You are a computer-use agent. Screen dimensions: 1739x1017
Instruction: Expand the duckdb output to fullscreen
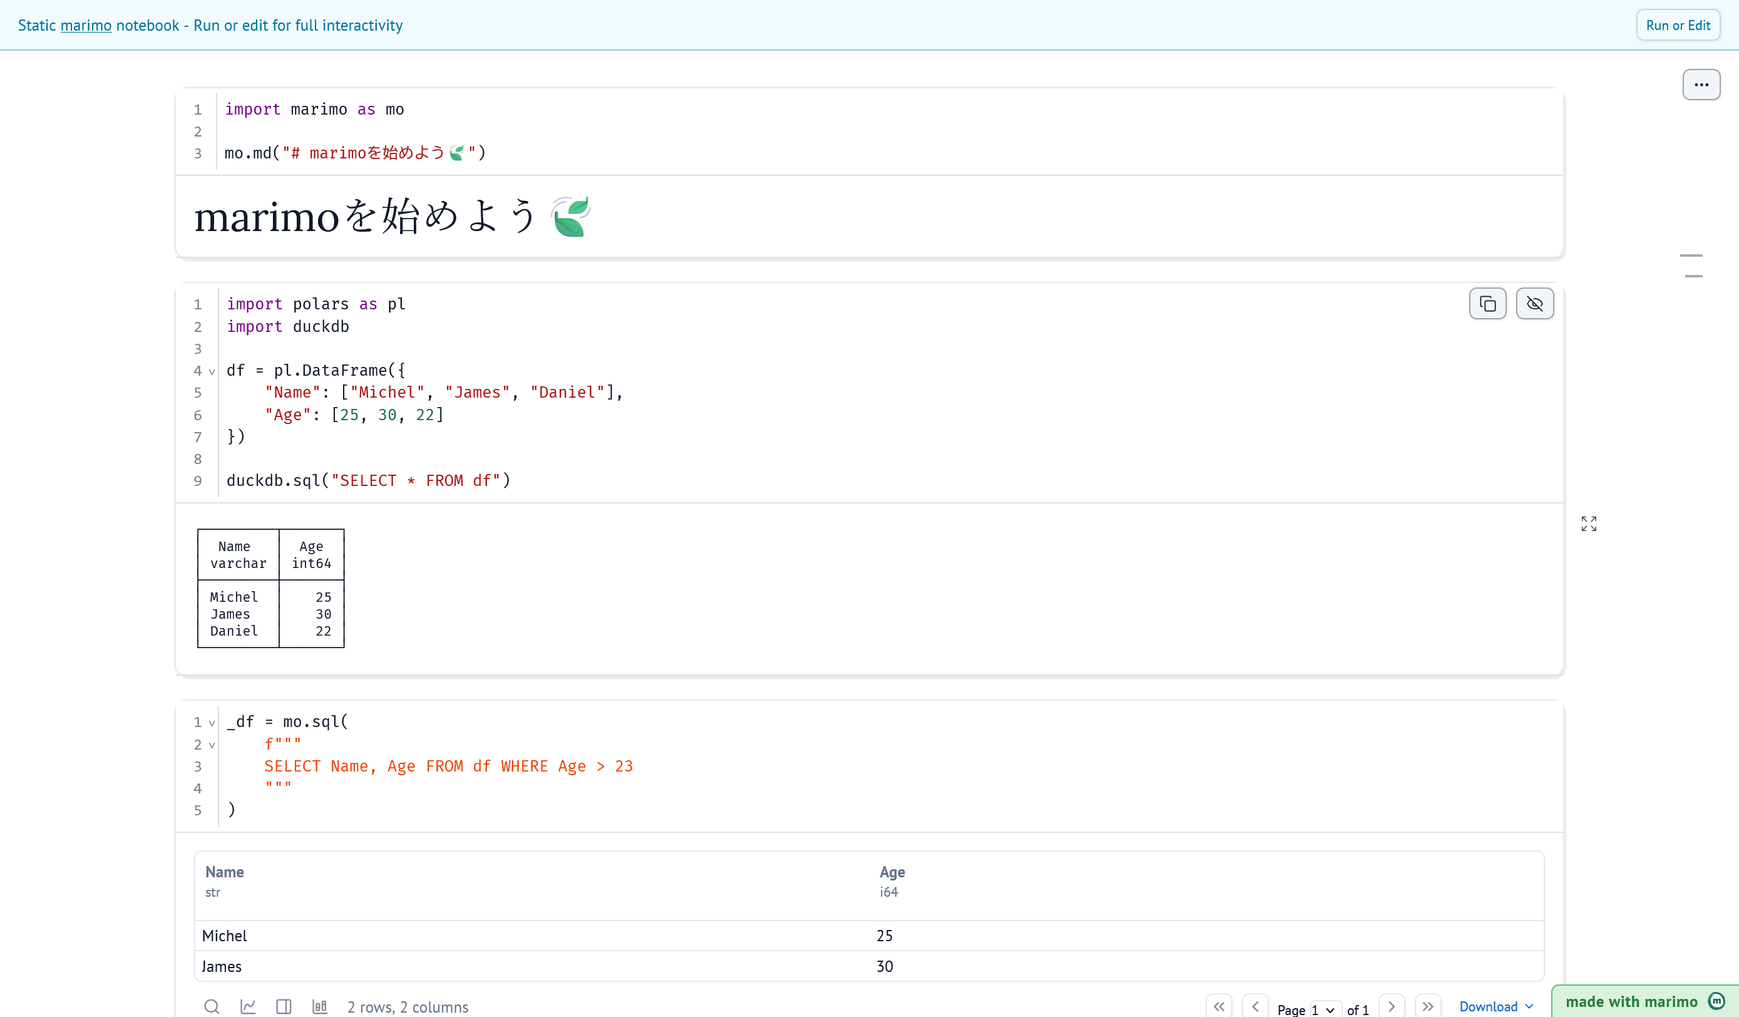(1589, 524)
